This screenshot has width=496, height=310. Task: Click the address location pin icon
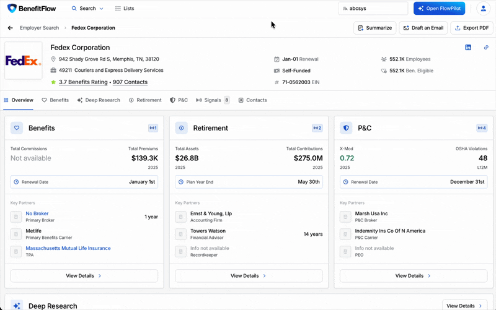[x=53, y=59]
